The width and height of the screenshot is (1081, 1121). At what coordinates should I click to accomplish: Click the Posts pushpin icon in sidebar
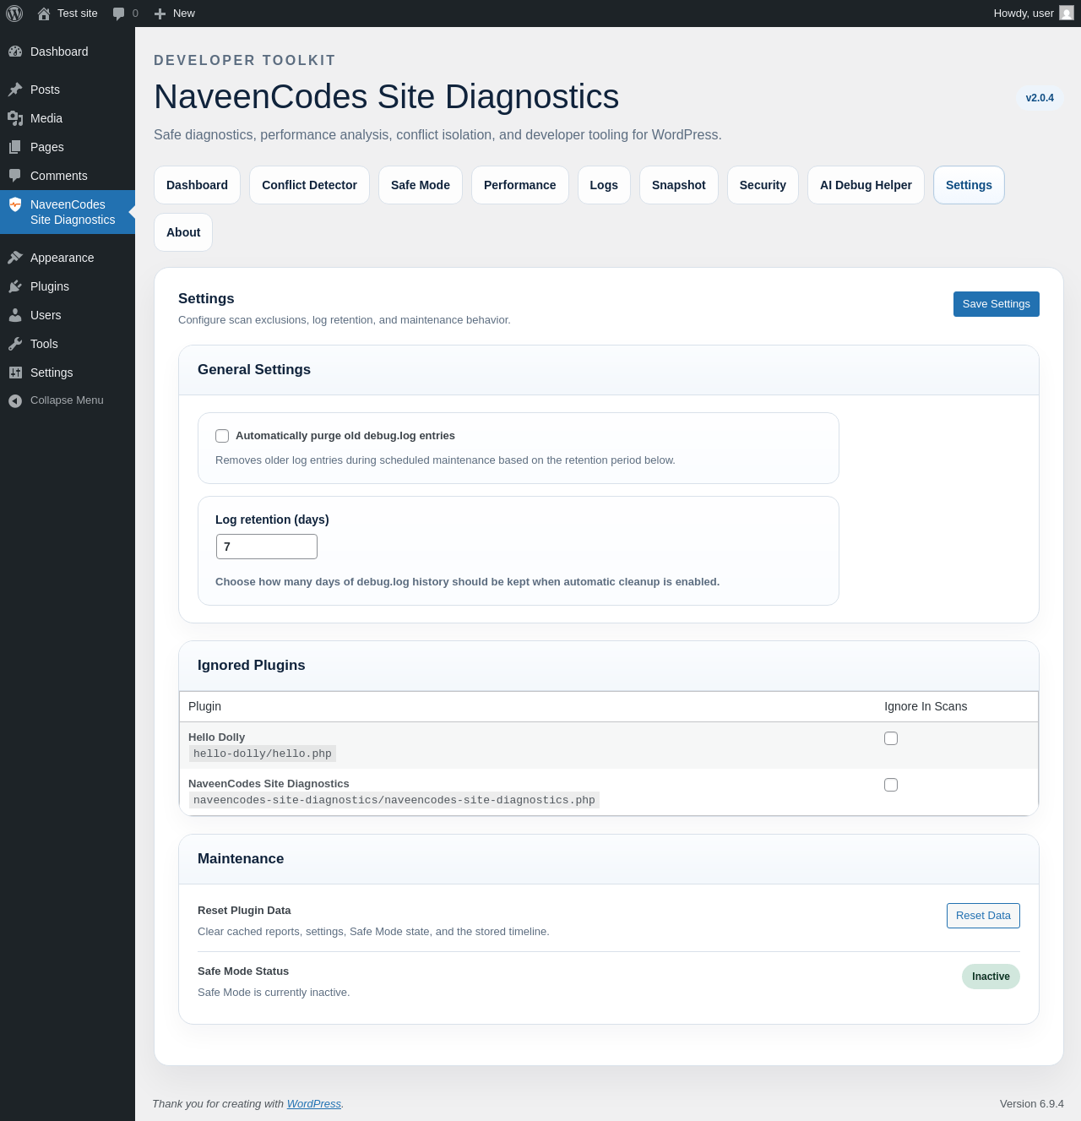[x=15, y=90]
